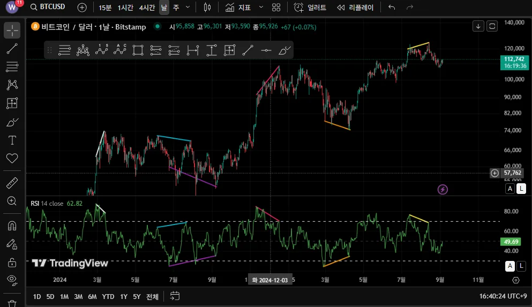This screenshot has width=532, height=307.
Task: Pick the ruler measure tool
Action: (12, 183)
